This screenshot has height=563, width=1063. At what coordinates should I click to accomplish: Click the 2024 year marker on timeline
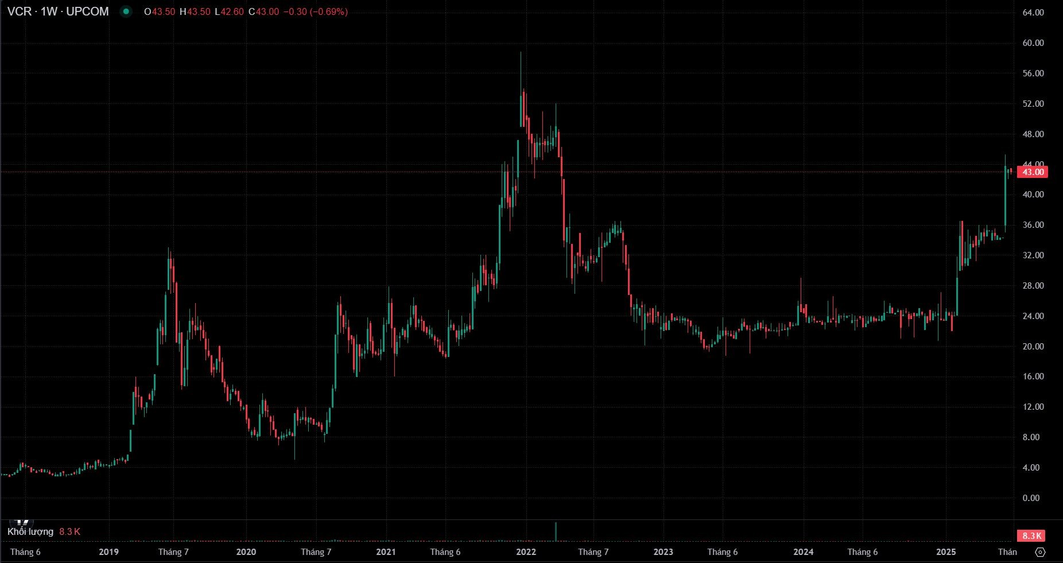coord(803,552)
